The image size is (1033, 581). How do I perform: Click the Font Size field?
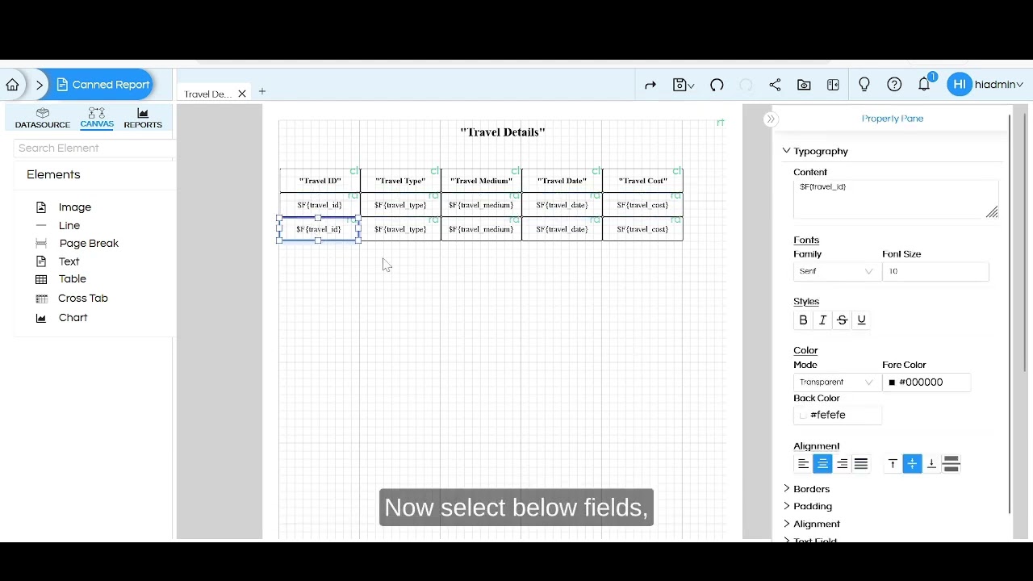point(935,272)
